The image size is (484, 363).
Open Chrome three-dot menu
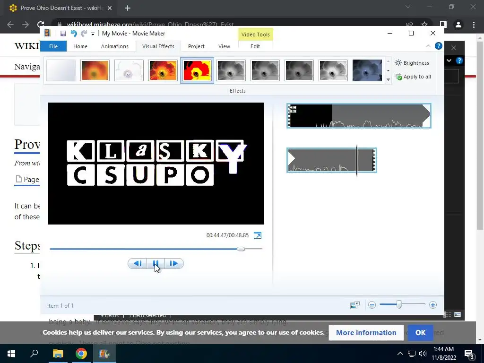coord(474,25)
